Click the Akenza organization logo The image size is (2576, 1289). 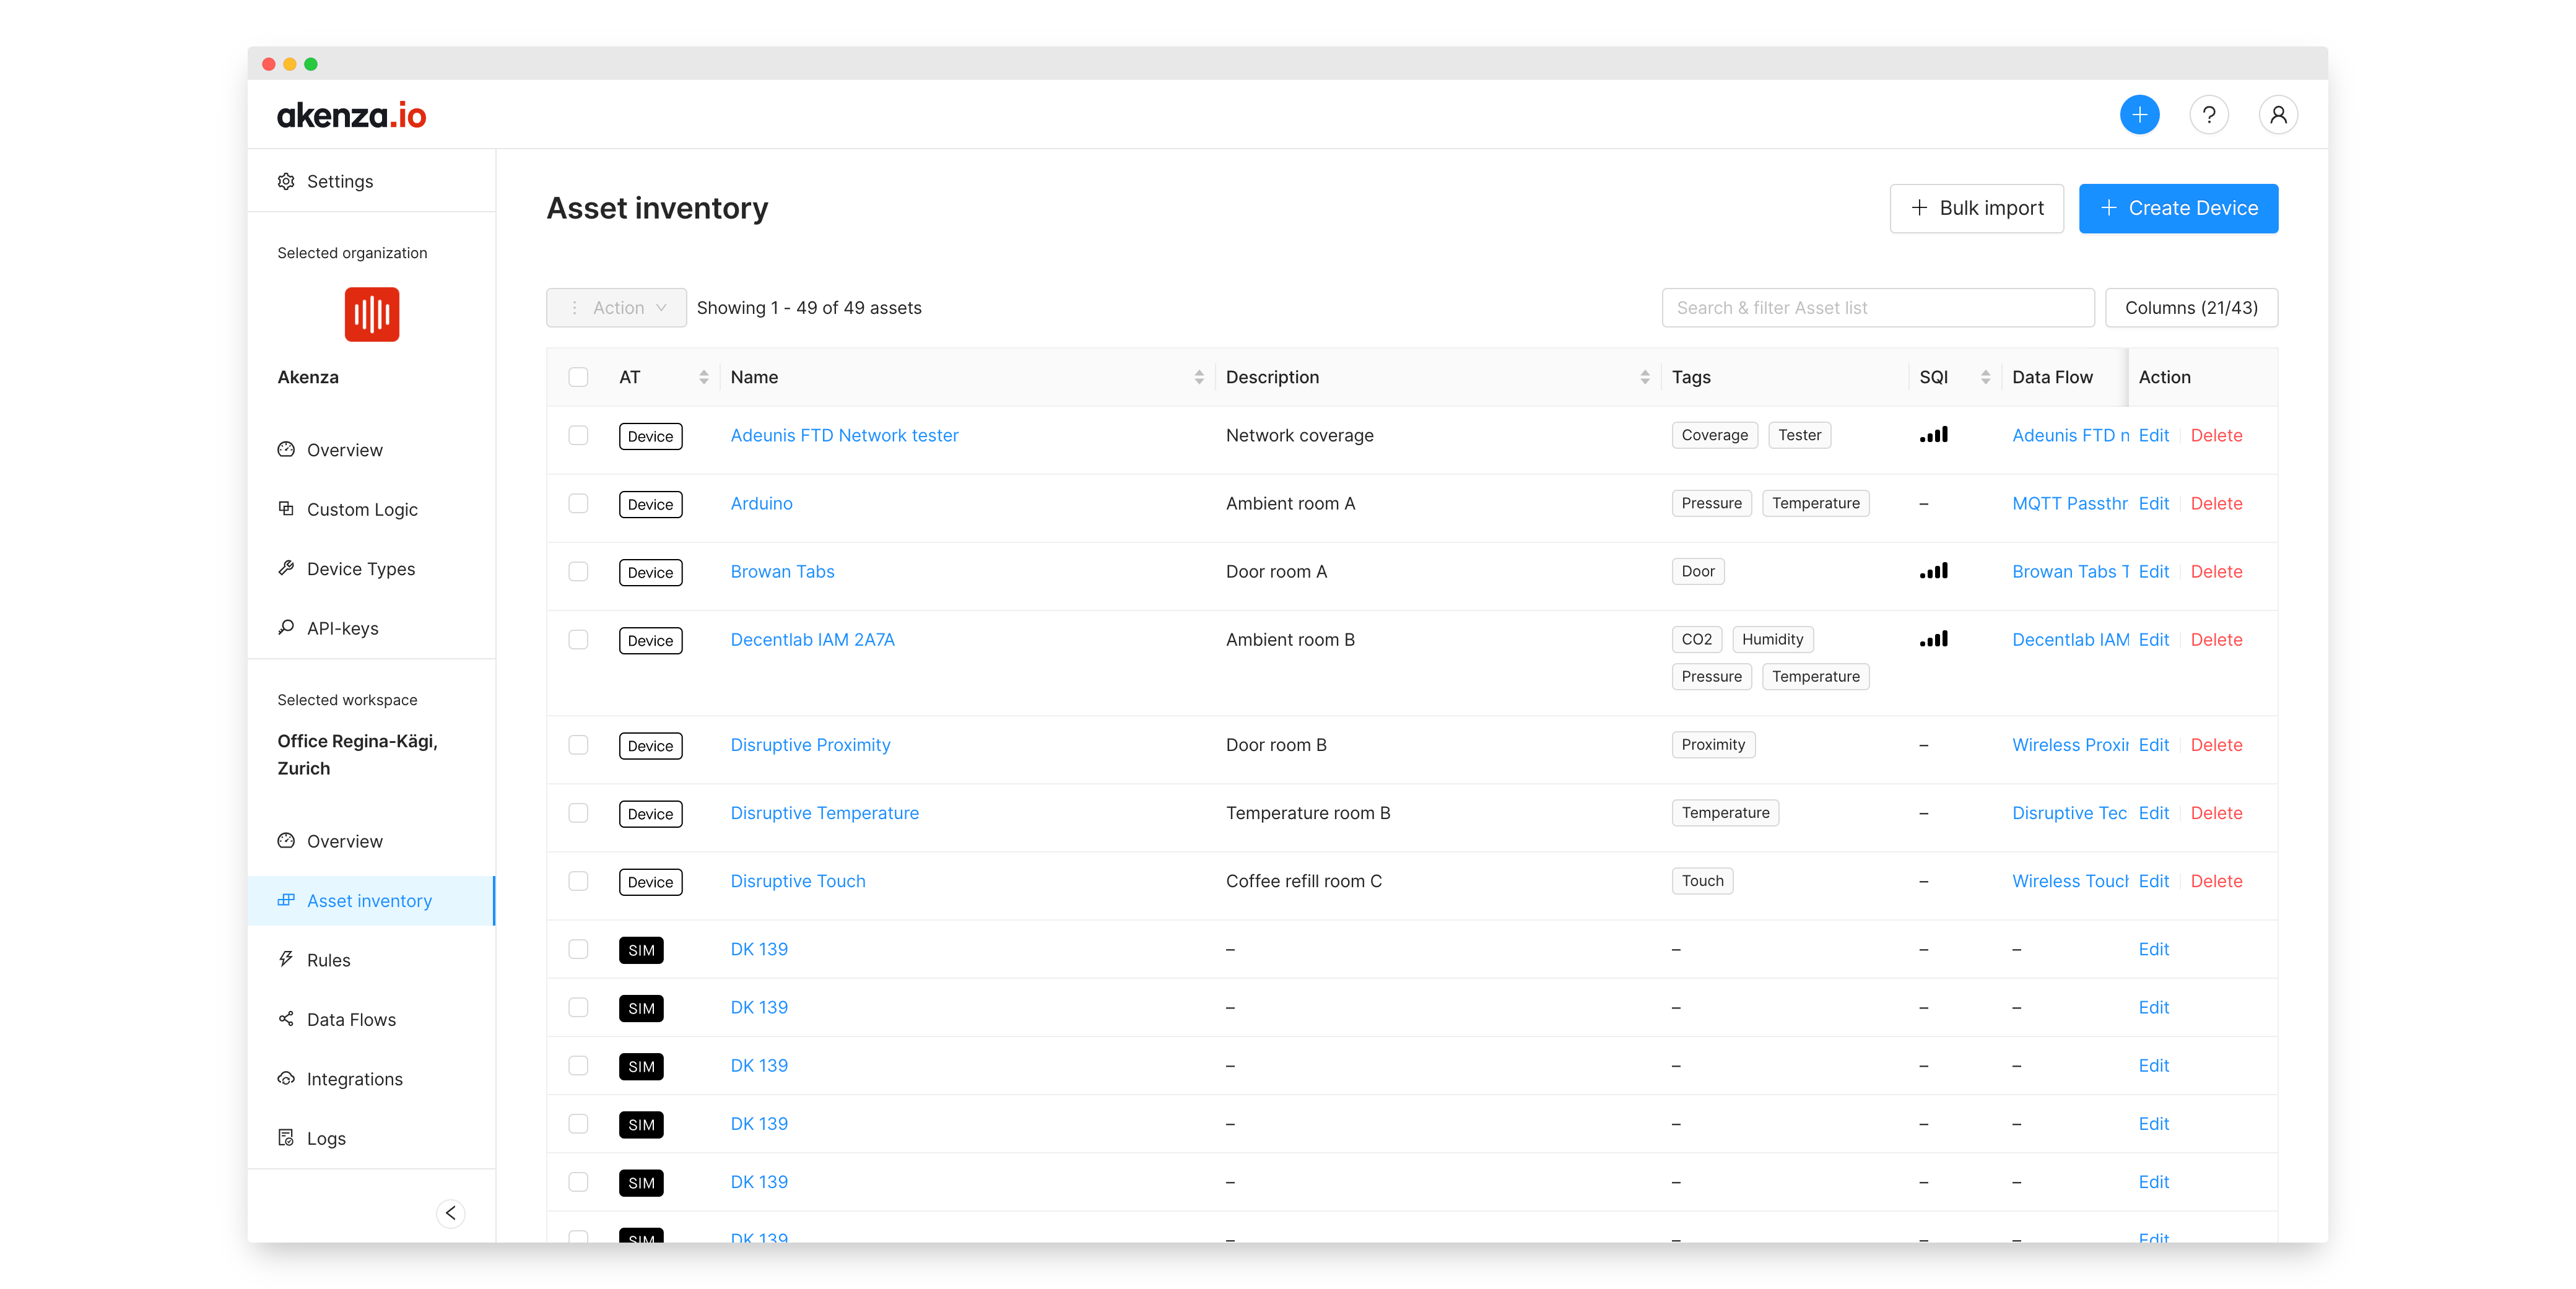click(372, 314)
